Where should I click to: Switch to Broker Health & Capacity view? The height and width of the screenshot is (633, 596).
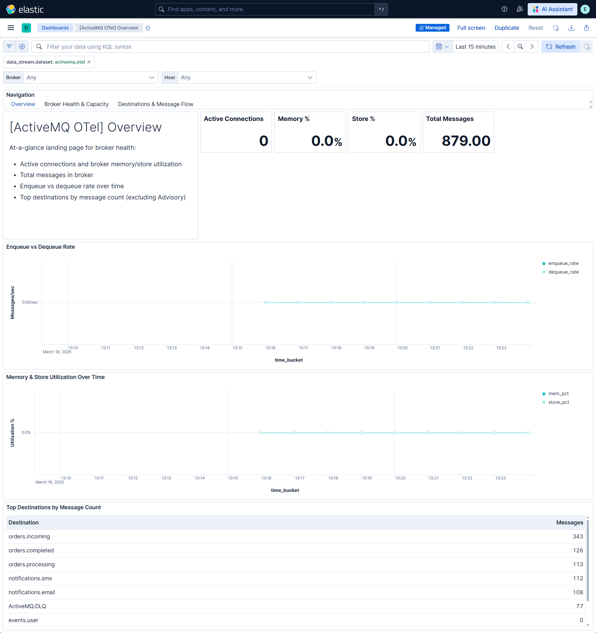tap(76, 104)
